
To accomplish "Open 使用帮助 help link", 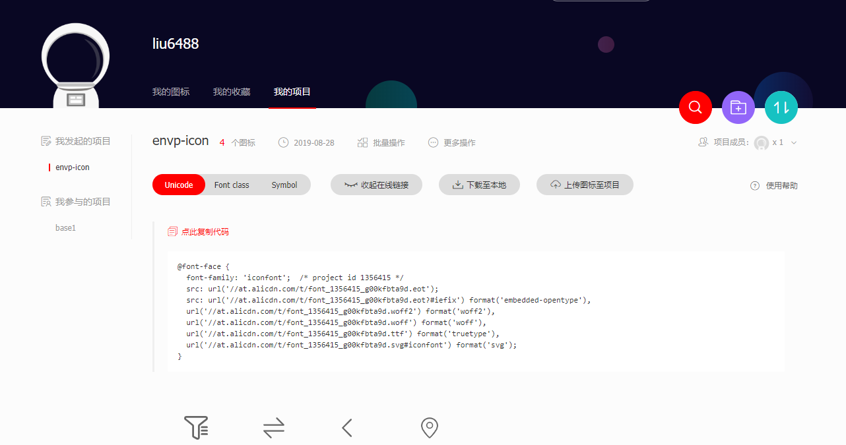I will click(x=782, y=186).
